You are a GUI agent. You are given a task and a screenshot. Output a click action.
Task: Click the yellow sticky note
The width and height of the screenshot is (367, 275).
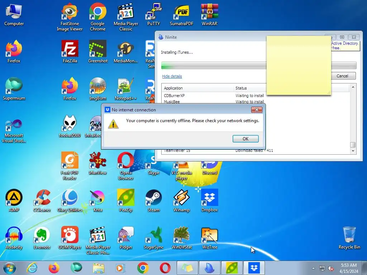[299, 66]
